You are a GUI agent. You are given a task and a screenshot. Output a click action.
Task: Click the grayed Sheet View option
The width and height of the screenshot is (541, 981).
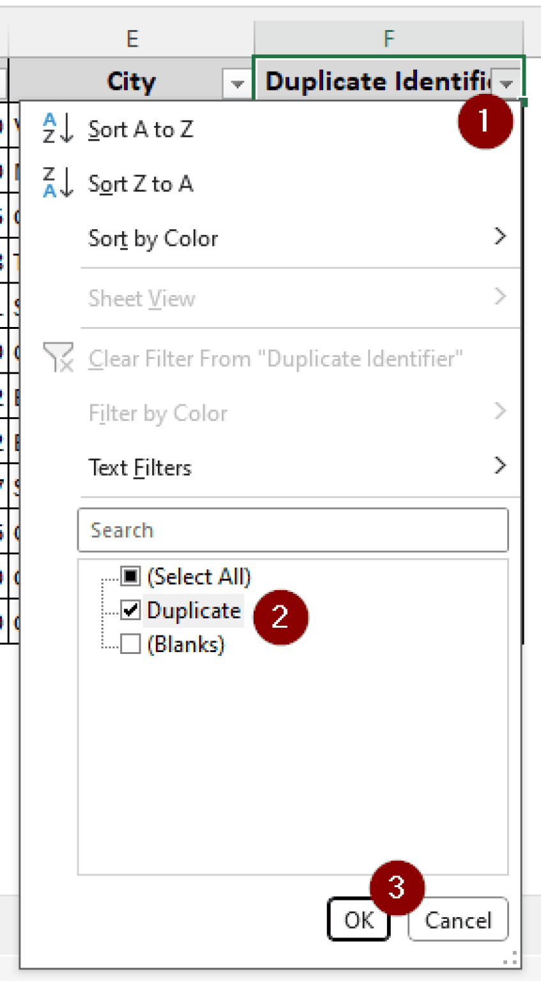142,298
